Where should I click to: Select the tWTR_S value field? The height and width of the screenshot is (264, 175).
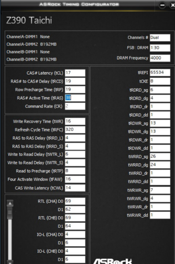[x=75, y=163]
